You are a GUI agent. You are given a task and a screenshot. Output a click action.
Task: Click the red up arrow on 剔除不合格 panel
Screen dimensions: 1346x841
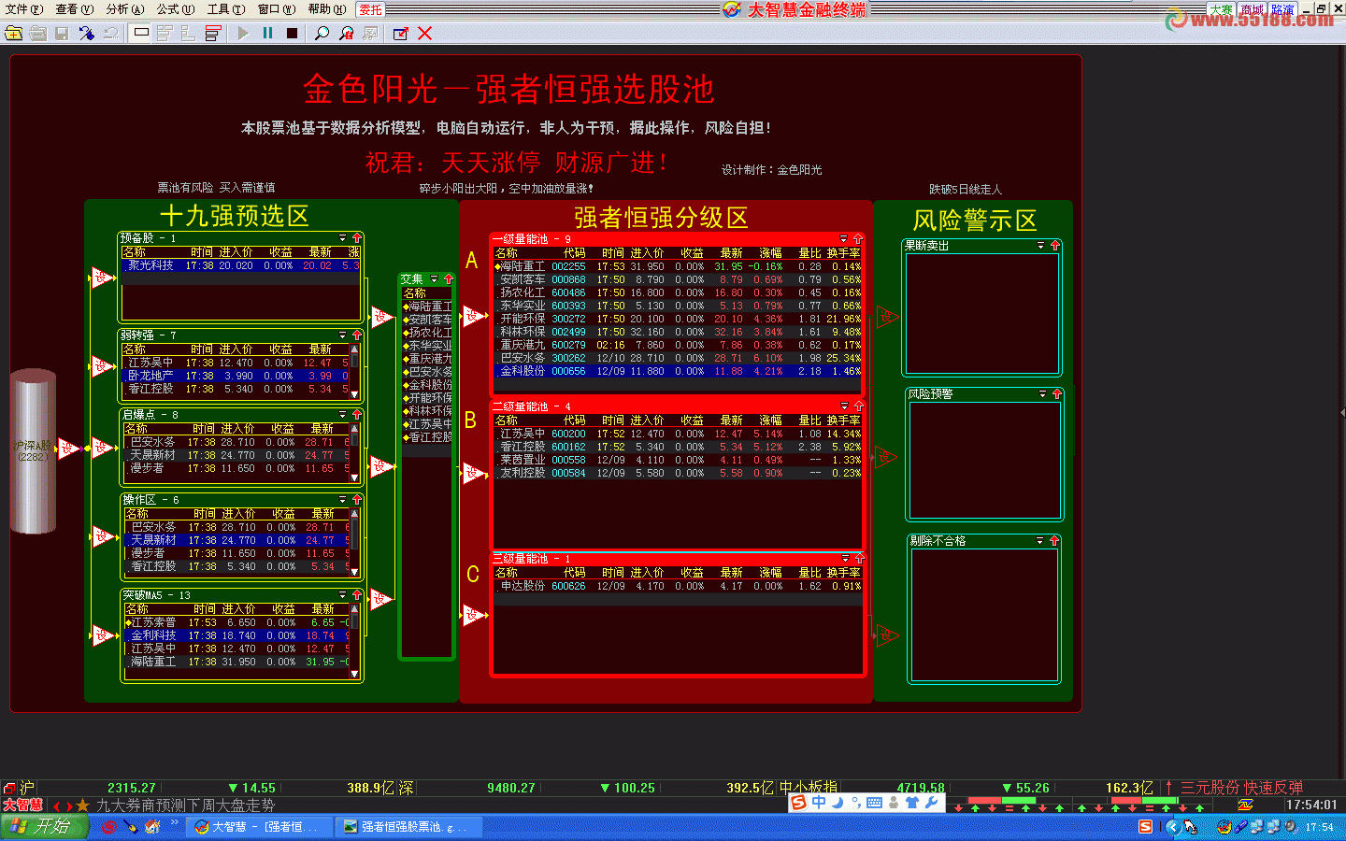1053,541
